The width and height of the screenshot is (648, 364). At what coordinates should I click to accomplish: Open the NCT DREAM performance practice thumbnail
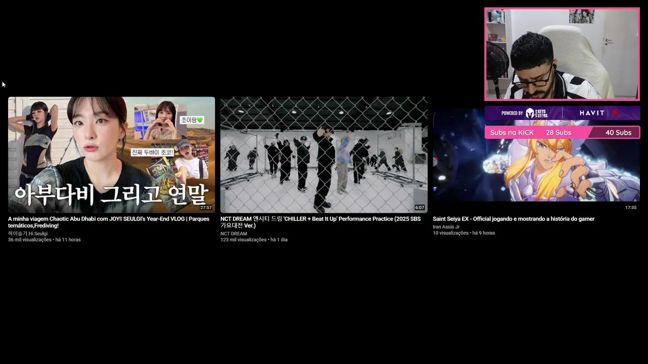click(324, 155)
